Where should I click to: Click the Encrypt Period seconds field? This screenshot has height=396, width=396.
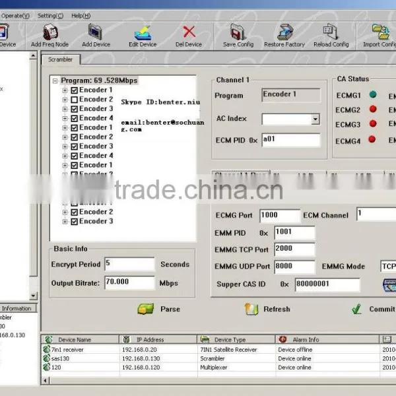coord(129,264)
